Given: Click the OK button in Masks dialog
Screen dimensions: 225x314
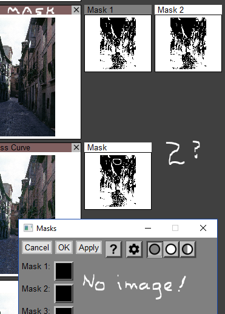Looking at the screenshot, I should 64,247.
